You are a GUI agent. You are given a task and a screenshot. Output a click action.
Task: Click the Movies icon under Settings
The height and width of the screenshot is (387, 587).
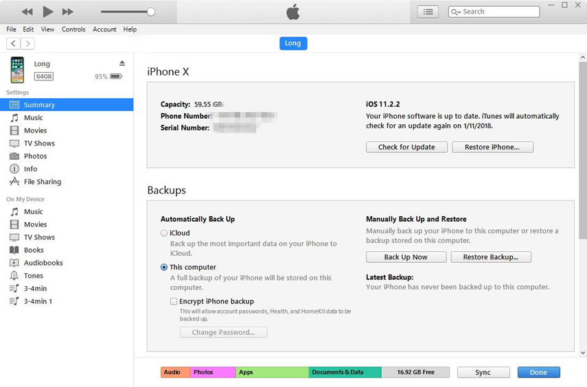[14, 130]
